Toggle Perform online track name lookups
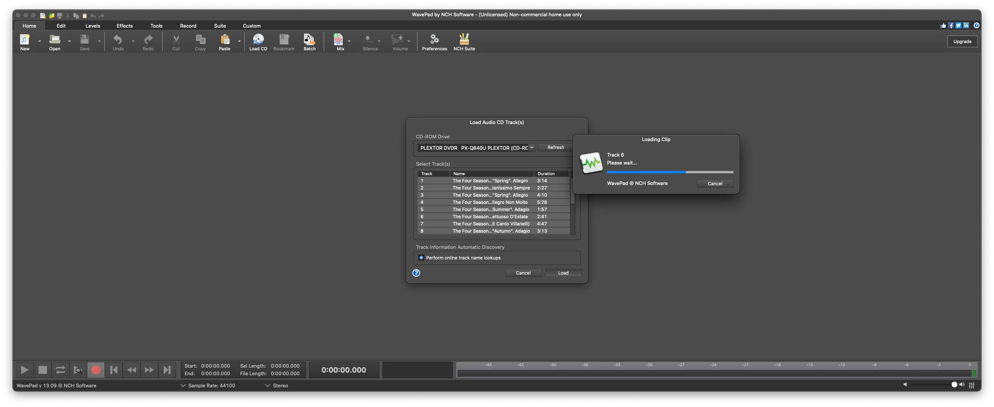994x407 pixels. [x=421, y=258]
